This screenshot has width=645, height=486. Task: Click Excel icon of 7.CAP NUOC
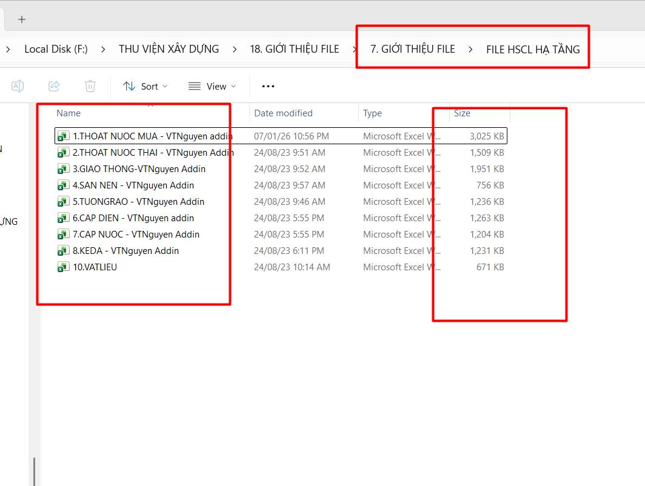click(63, 235)
